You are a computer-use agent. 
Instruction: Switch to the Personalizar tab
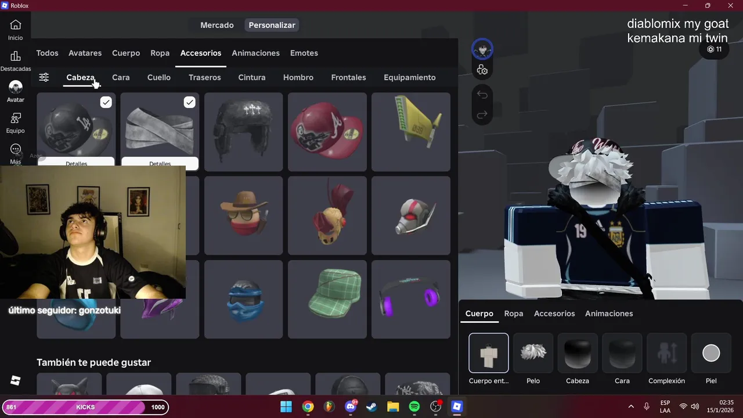[272, 25]
